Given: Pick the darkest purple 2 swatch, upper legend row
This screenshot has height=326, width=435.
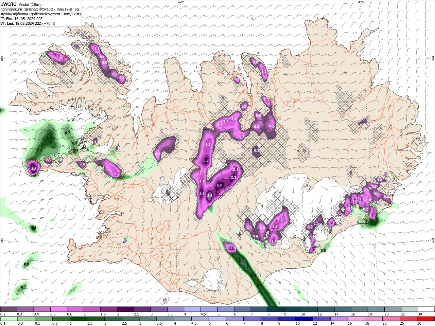Looking at the screenshot, I should click(x=125, y=309).
